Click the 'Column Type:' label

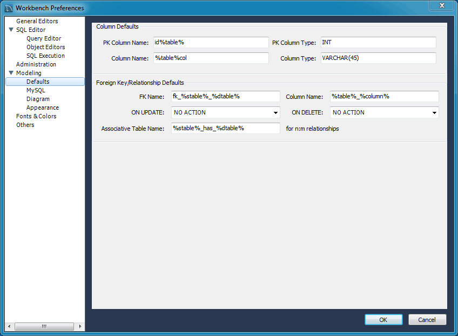point(298,58)
